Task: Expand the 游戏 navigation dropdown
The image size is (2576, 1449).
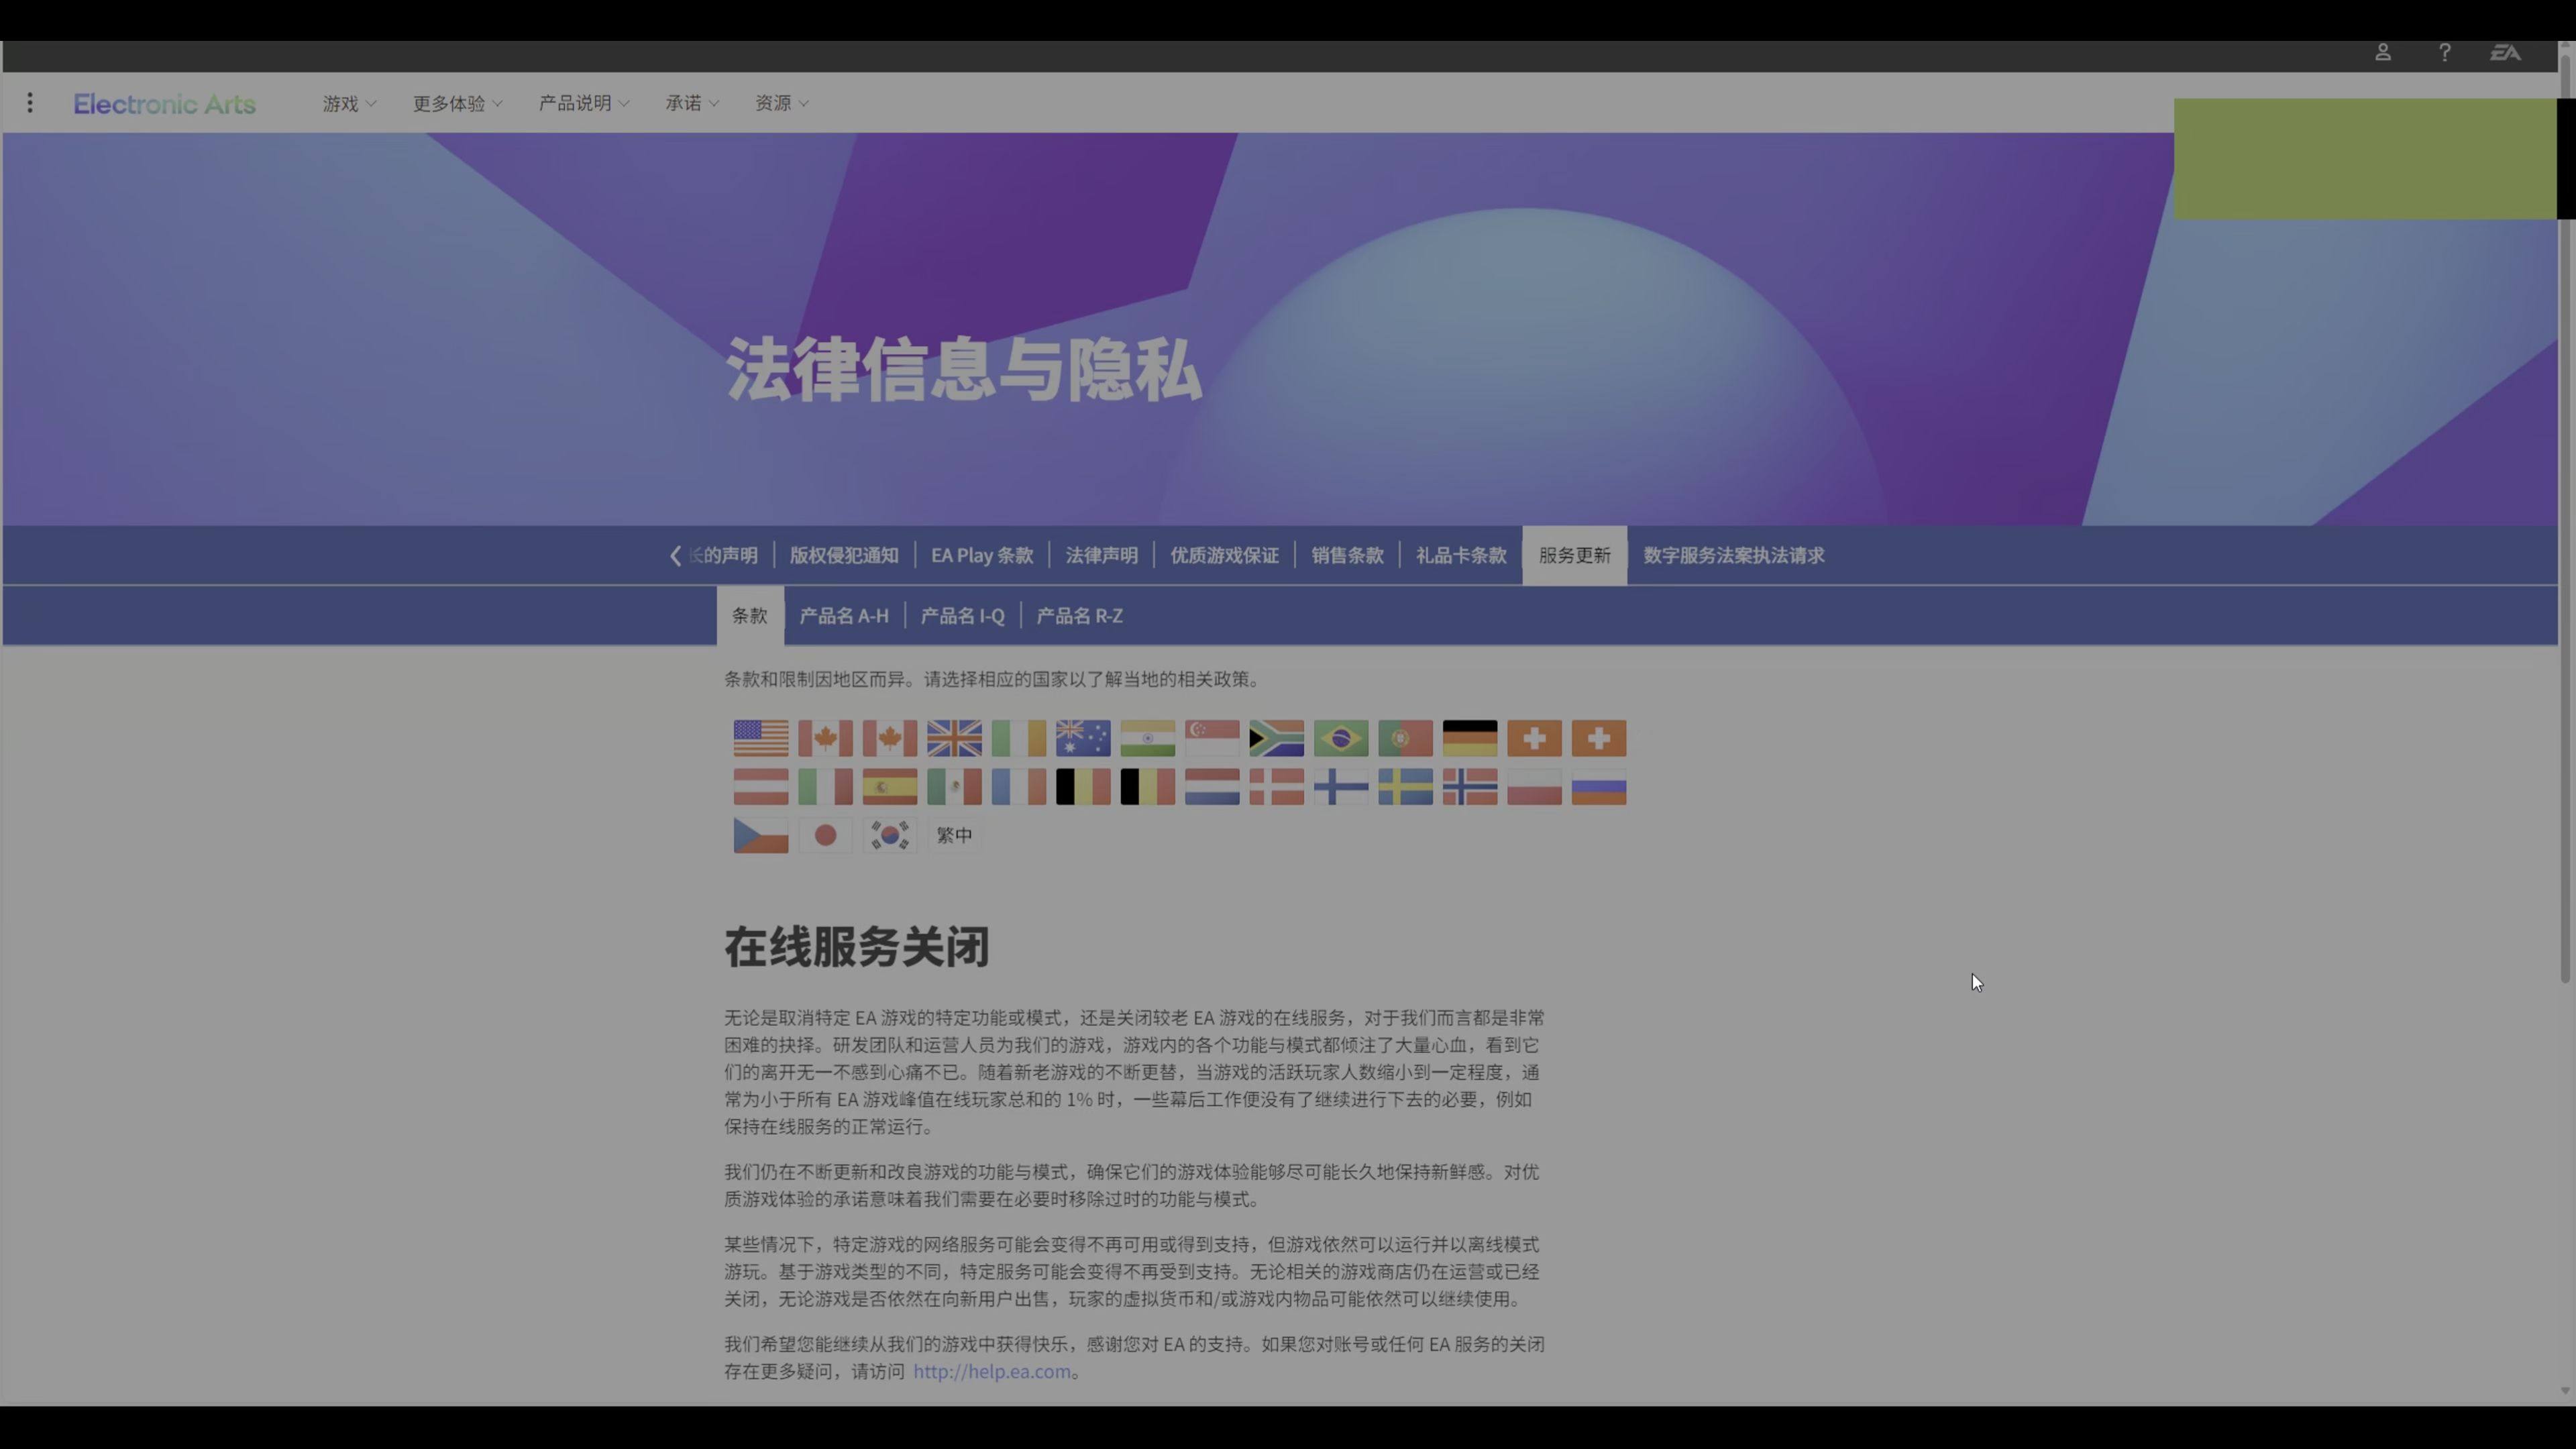Action: [349, 103]
